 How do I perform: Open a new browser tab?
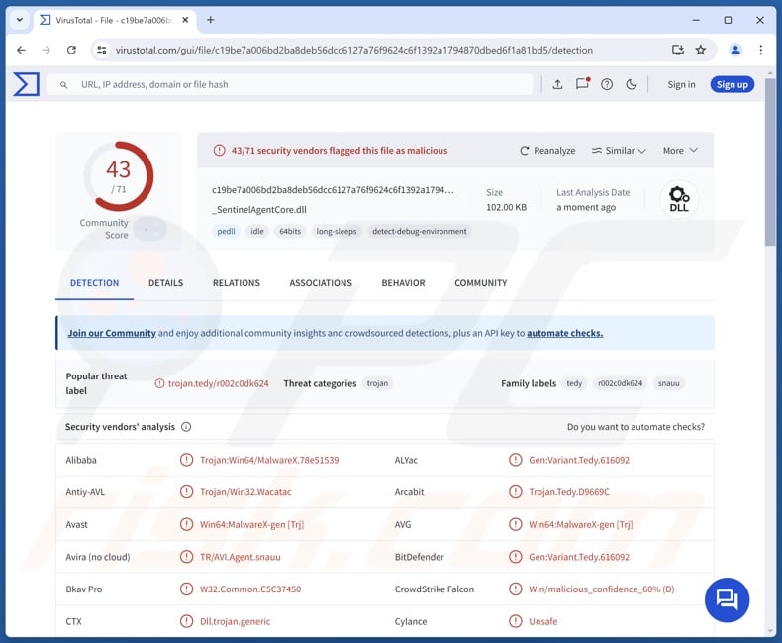[x=211, y=20]
